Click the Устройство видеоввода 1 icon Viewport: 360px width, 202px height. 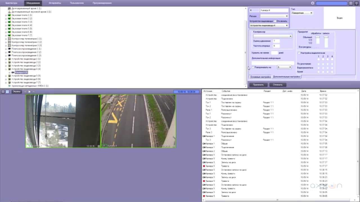(x=9, y=59)
